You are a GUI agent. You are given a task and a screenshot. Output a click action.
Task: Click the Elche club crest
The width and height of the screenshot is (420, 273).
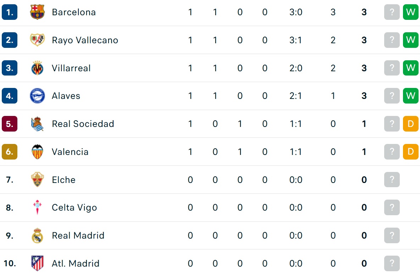(x=37, y=180)
